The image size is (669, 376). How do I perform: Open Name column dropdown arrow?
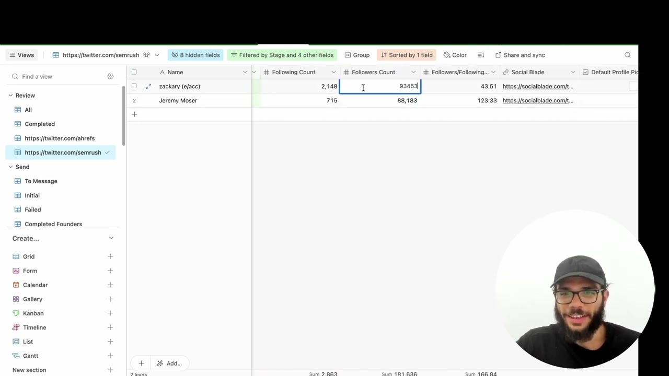tap(245, 72)
